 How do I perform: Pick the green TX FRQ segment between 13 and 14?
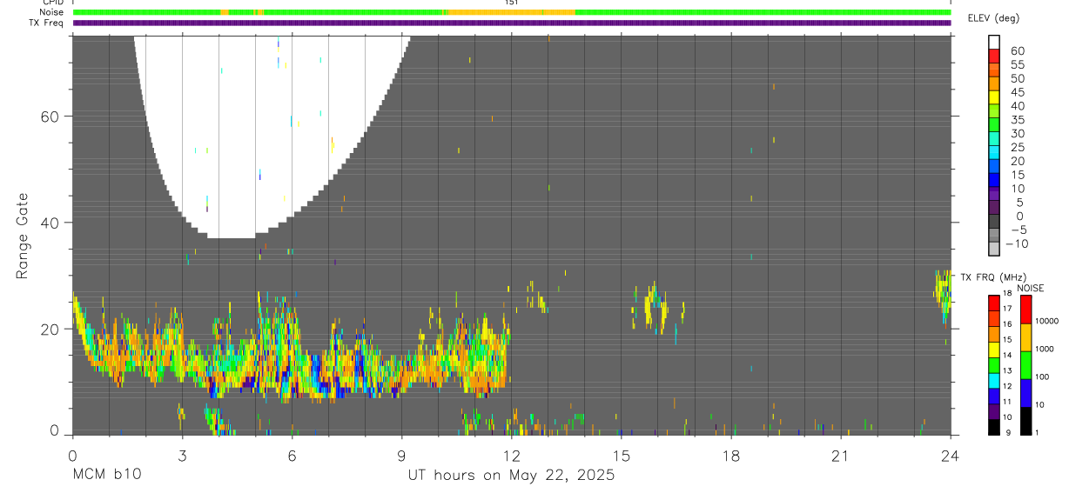(x=994, y=363)
